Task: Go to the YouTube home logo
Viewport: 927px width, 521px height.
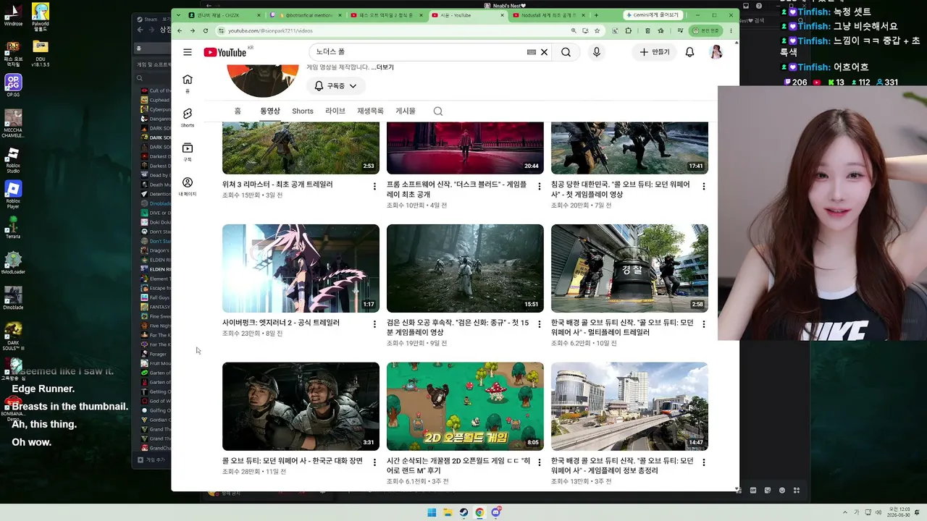Action: 225,52
